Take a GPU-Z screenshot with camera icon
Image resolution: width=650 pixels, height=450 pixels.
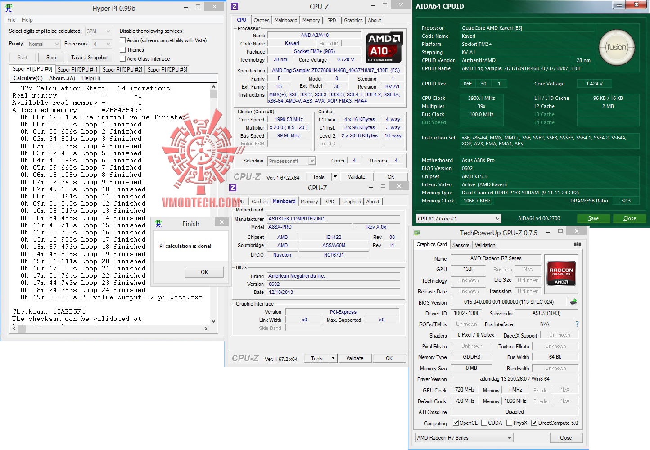pos(577,244)
